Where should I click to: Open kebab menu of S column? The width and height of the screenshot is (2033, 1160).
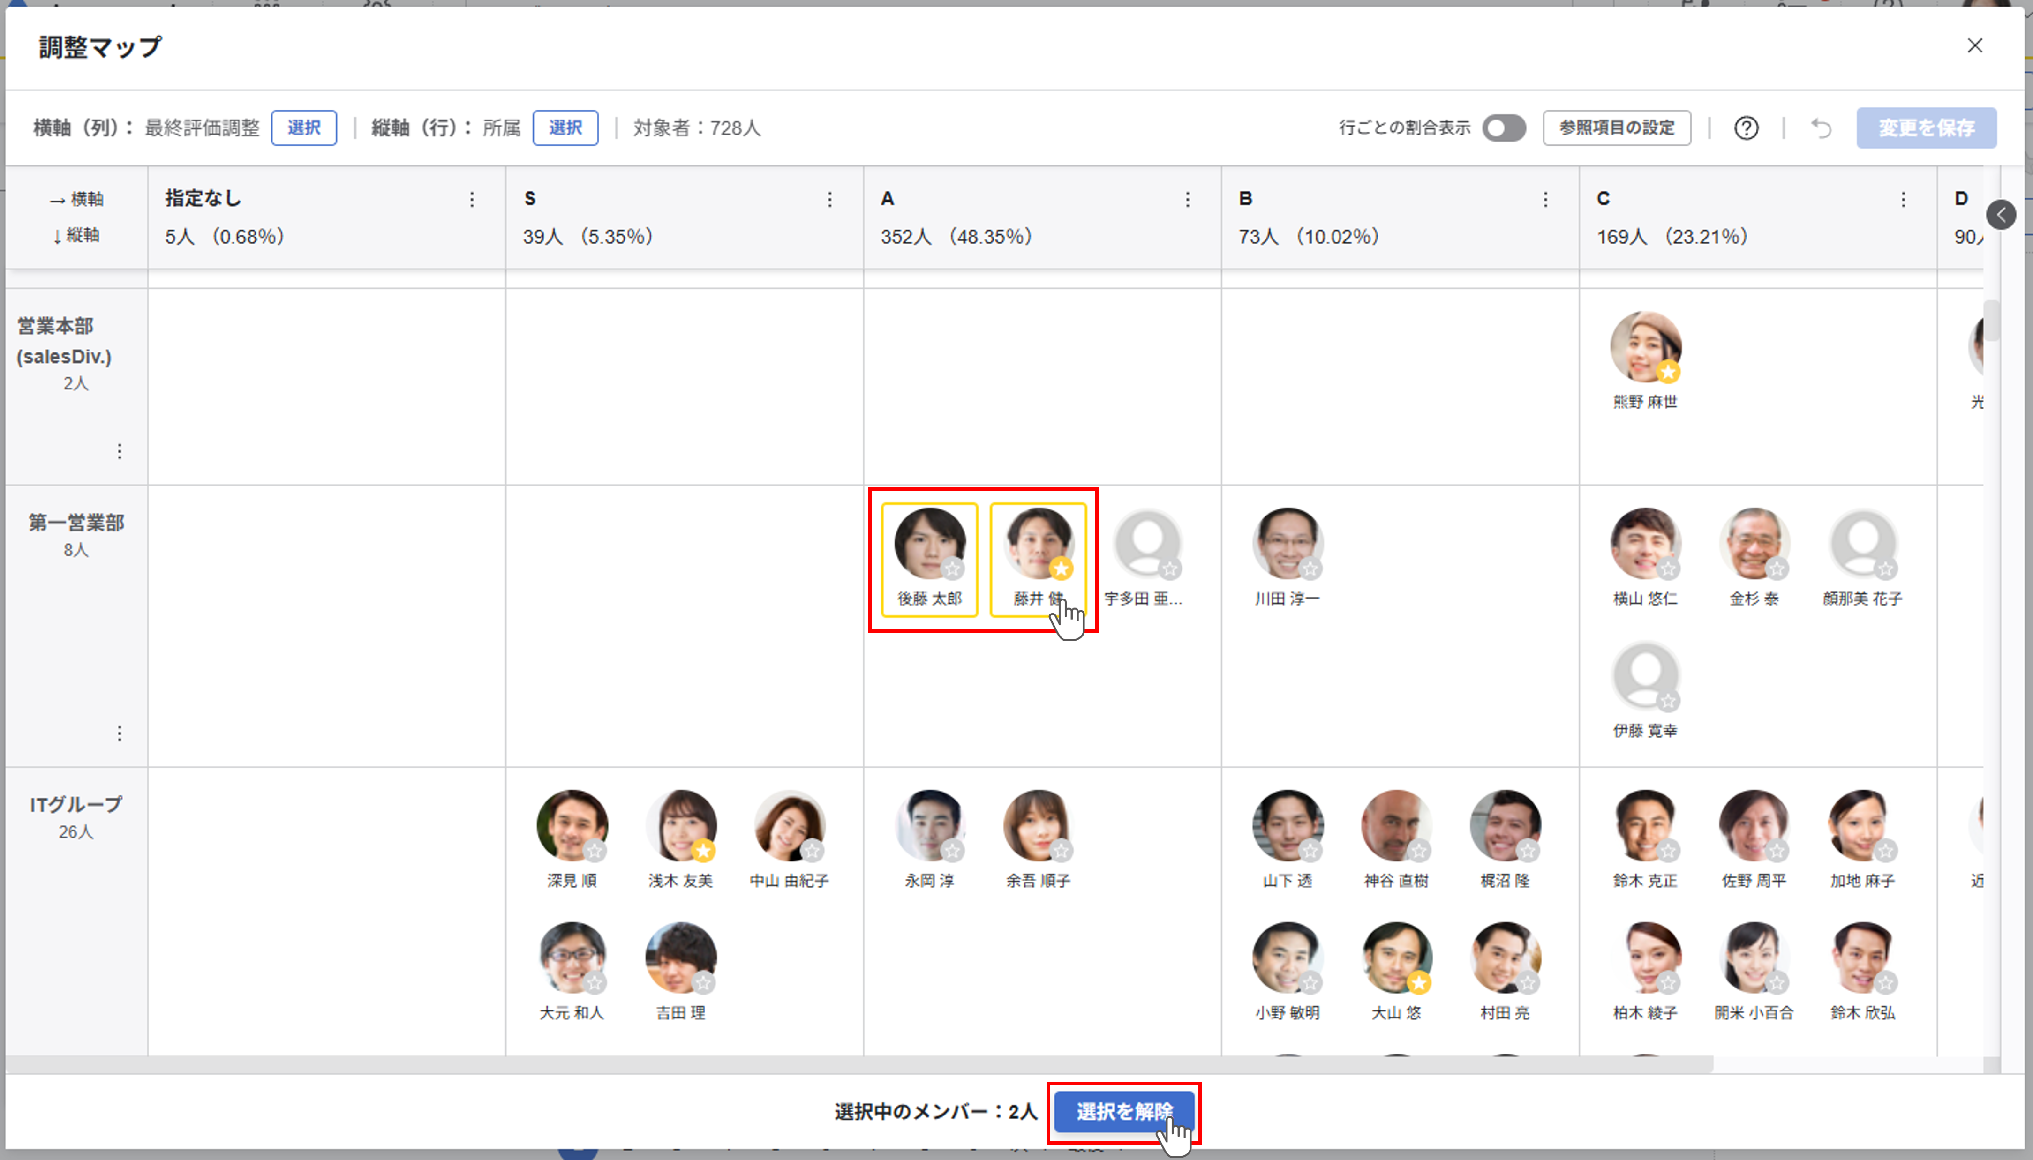(829, 199)
